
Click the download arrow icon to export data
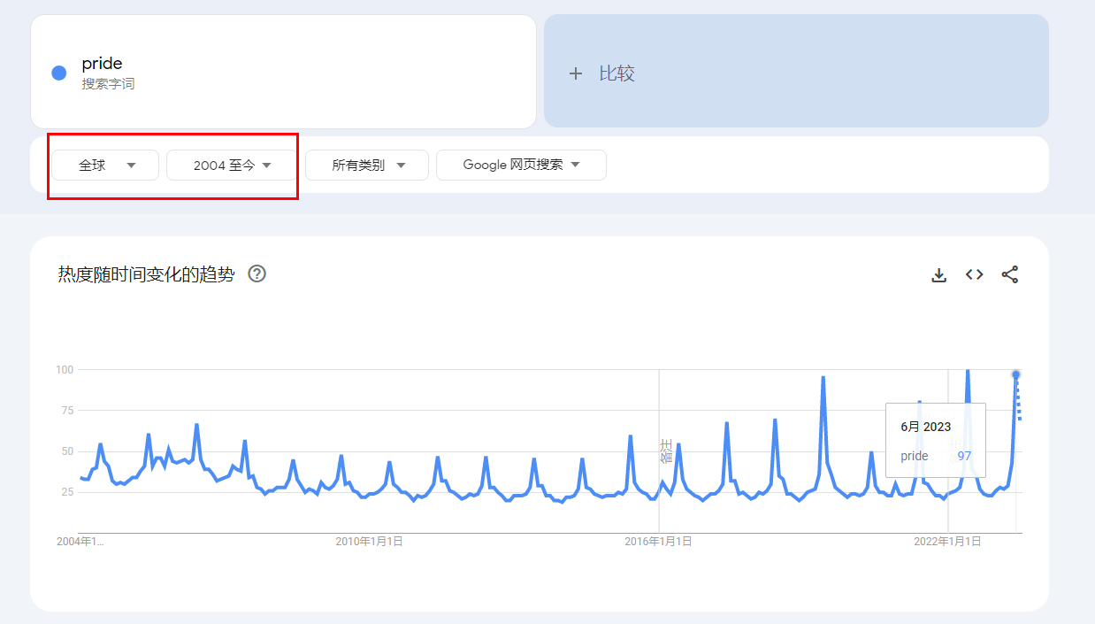click(938, 274)
